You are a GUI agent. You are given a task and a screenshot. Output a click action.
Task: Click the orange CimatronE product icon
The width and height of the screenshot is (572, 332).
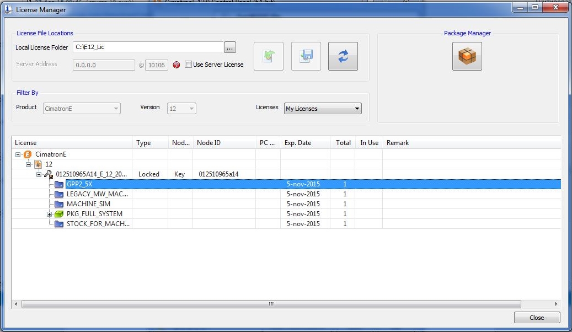click(x=28, y=154)
